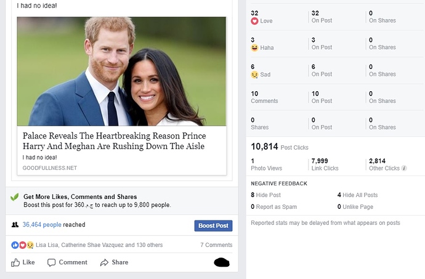The width and height of the screenshot is (425, 279).
Task: Click the Sad emoji icon in stats
Action: (x=254, y=75)
